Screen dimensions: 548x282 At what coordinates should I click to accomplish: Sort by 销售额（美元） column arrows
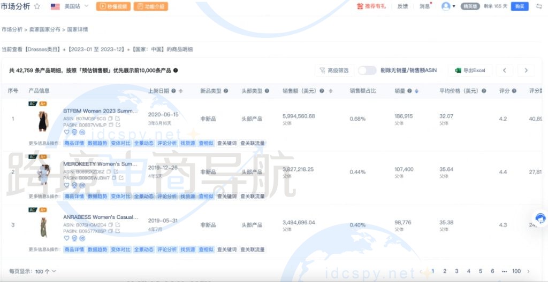click(331, 91)
